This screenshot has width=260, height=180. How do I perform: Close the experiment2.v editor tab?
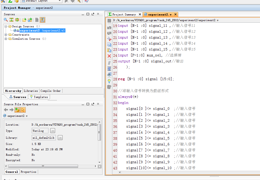tap(175, 14)
